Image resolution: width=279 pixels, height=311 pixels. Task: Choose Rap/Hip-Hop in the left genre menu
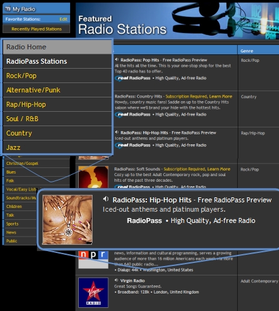(58, 104)
